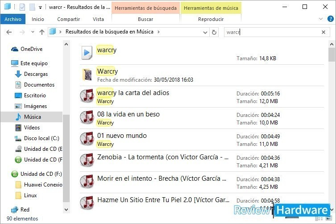Image resolution: width=336 pixels, height=224 pixels.
Task: Select warcry la carta del adios song
Action: 202,97
